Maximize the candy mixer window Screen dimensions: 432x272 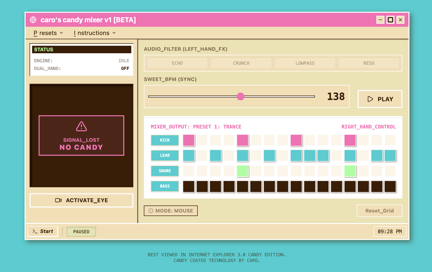[390, 20]
